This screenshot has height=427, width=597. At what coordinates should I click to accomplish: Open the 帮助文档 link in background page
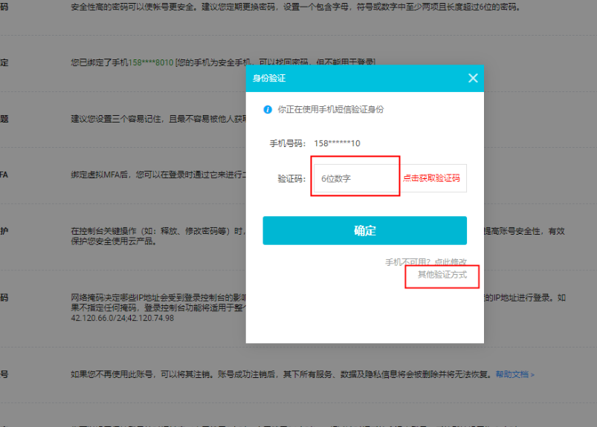point(514,374)
